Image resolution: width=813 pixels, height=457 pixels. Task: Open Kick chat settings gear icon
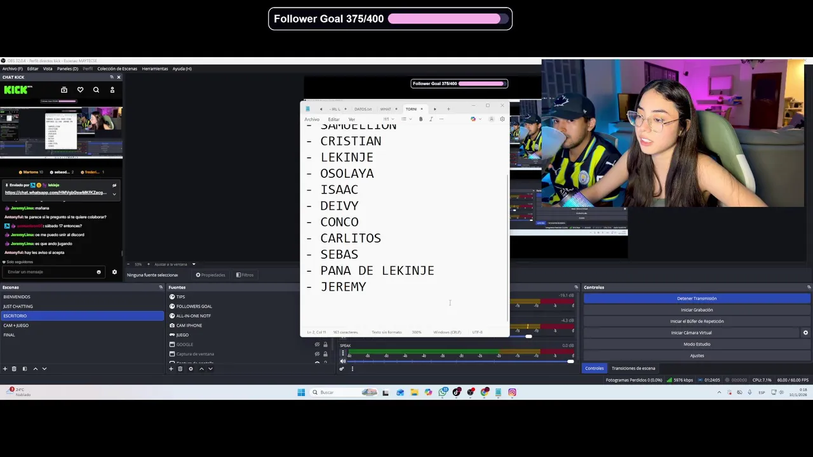(x=114, y=272)
